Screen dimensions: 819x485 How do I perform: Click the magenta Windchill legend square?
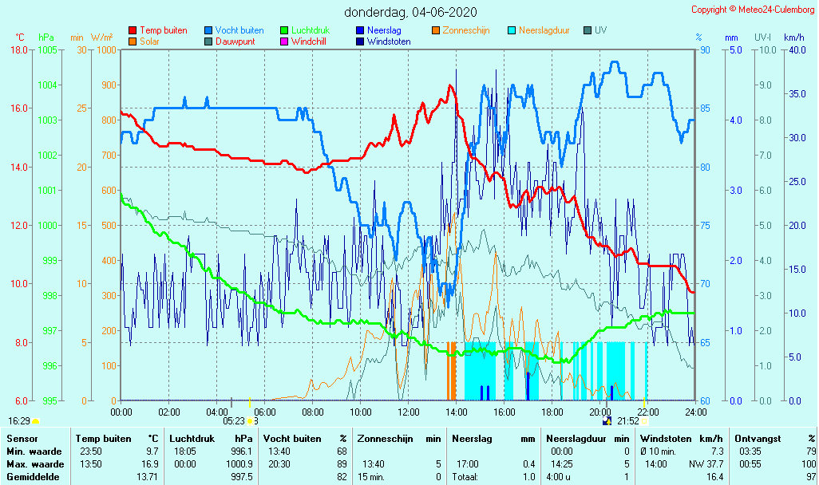pyautogui.click(x=284, y=41)
